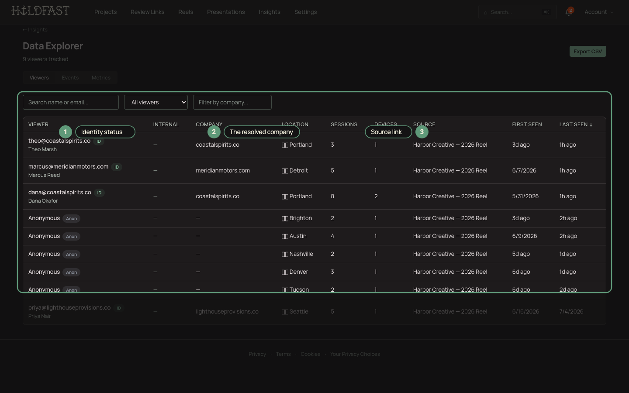Image resolution: width=629 pixels, height=393 pixels.
Task: Click the Dana Okafor name
Action: pos(43,201)
